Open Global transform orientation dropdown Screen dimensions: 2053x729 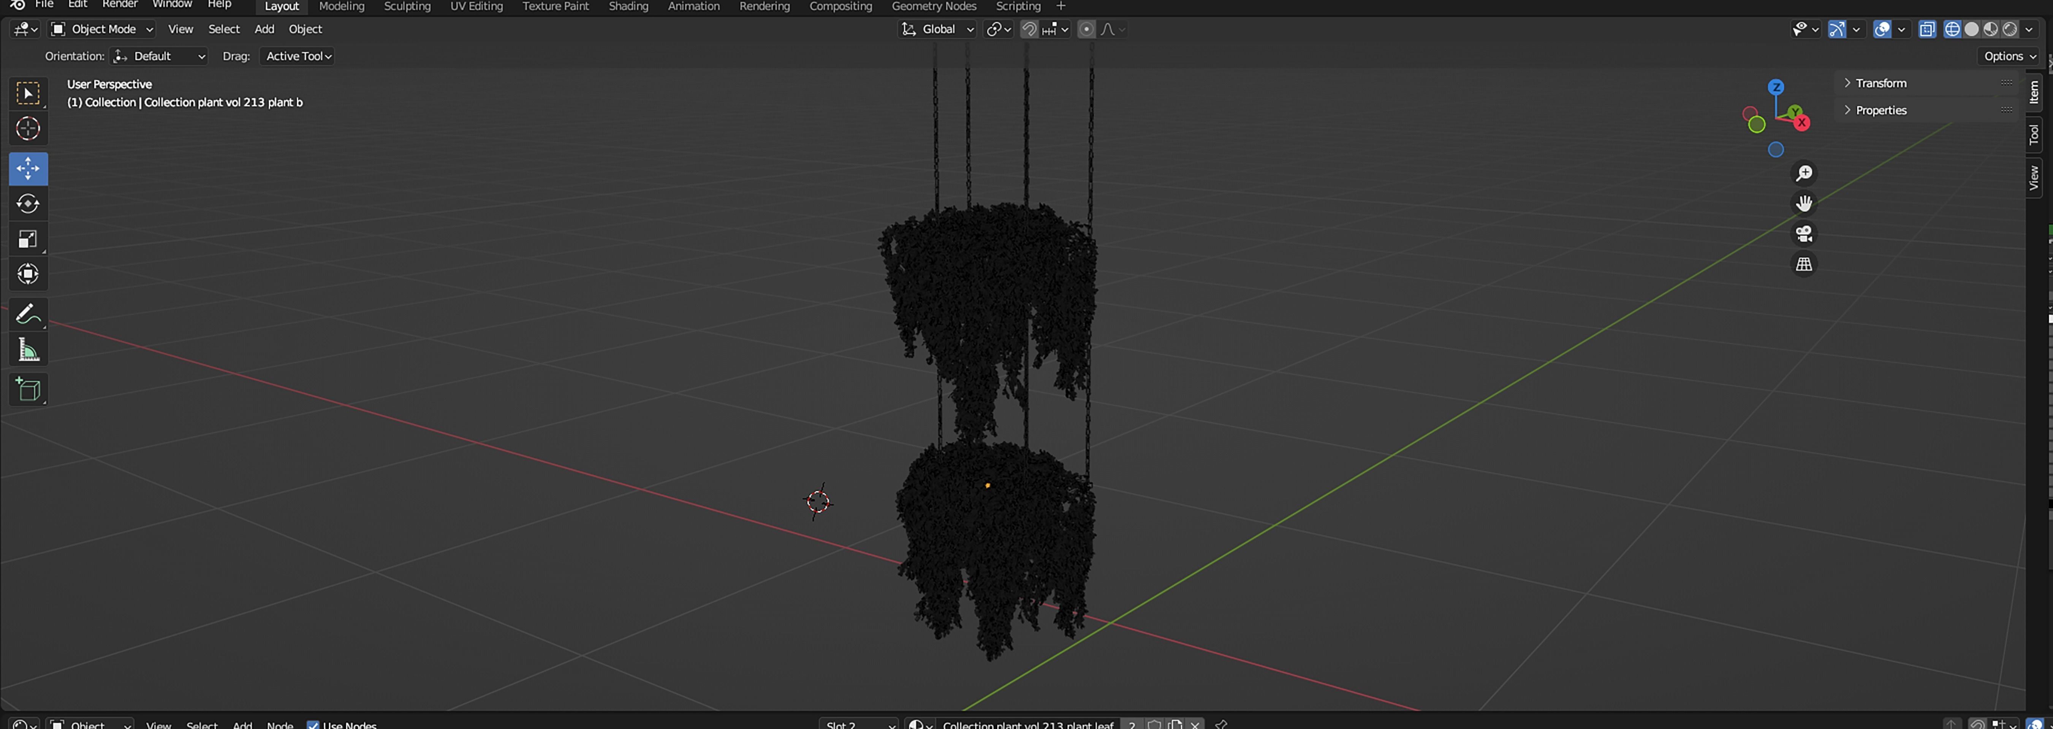tap(937, 30)
